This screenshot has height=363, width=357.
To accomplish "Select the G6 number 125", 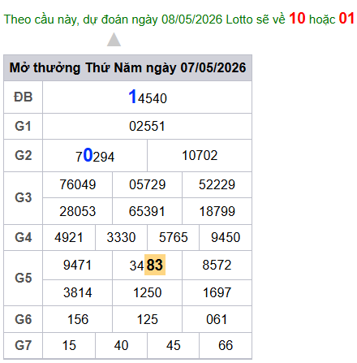I will [x=148, y=319].
